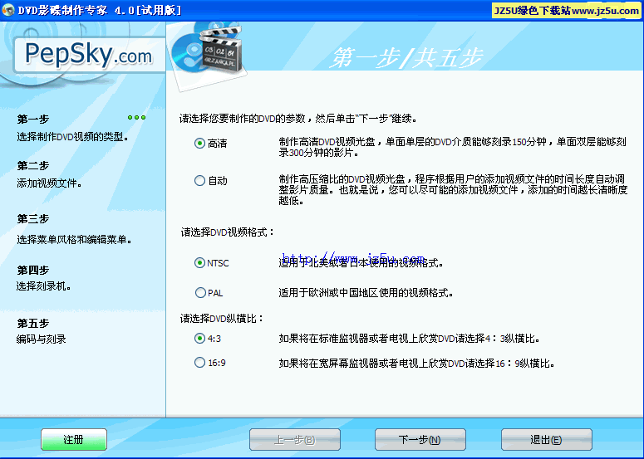Click the PAL description 适用于欧洲或中国地区使用的视频格式。
This screenshot has height=459, width=644.
(366, 293)
